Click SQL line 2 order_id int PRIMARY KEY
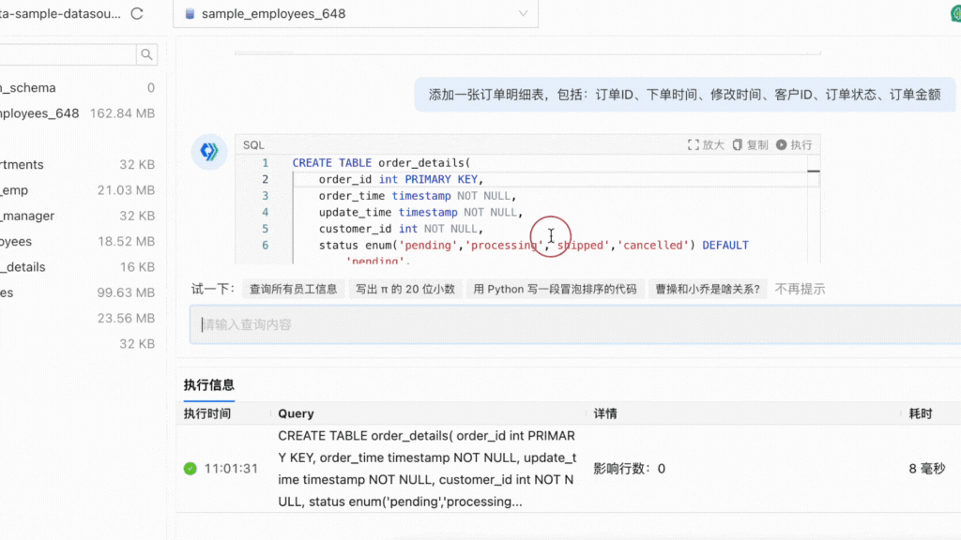This screenshot has height=540, width=961. click(401, 179)
